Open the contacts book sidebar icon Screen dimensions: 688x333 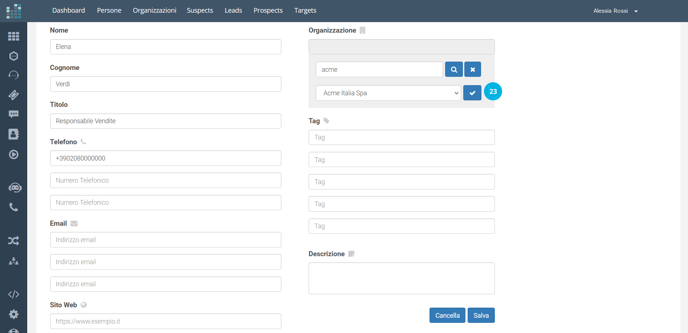coord(13,134)
